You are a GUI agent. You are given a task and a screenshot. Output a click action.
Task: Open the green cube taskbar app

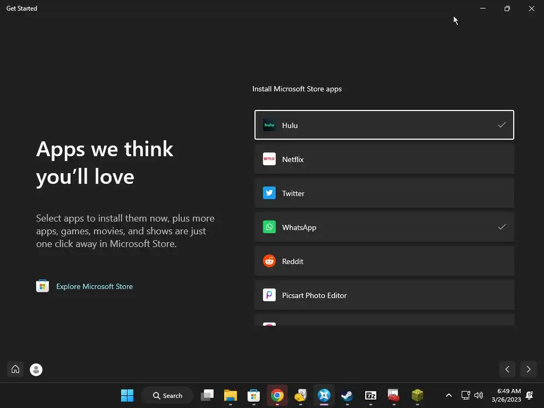[418, 395]
